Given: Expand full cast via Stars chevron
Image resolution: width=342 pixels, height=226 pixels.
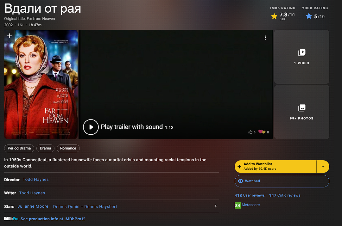Looking at the screenshot, I should (x=216, y=206).
